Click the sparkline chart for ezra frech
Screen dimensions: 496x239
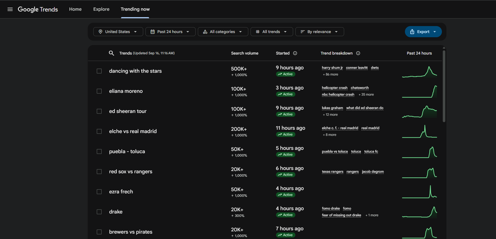(x=419, y=192)
